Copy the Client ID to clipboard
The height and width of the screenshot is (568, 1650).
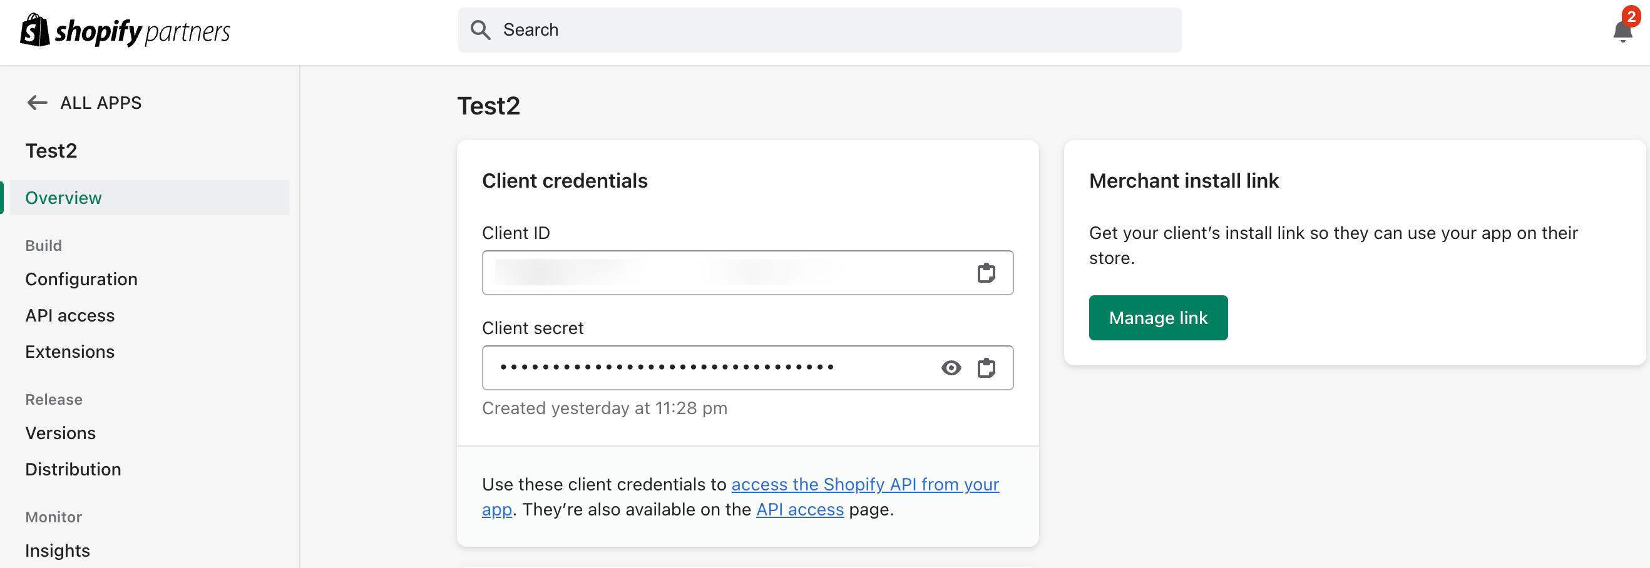[985, 273]
